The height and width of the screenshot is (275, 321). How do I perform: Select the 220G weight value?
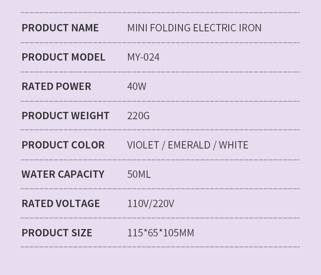[138, 116]
